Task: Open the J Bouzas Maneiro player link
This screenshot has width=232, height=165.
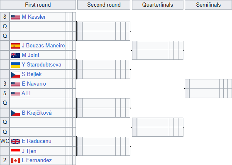Action: (43, 45)
